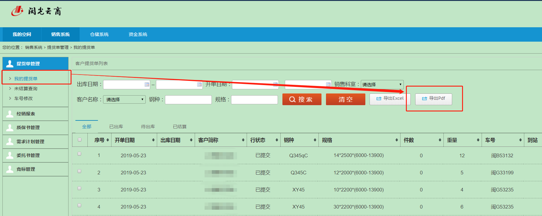542x216 pixels.
Task: Check the checkbox for row 1
Action: pyautogui.click(x=79, y=154)
